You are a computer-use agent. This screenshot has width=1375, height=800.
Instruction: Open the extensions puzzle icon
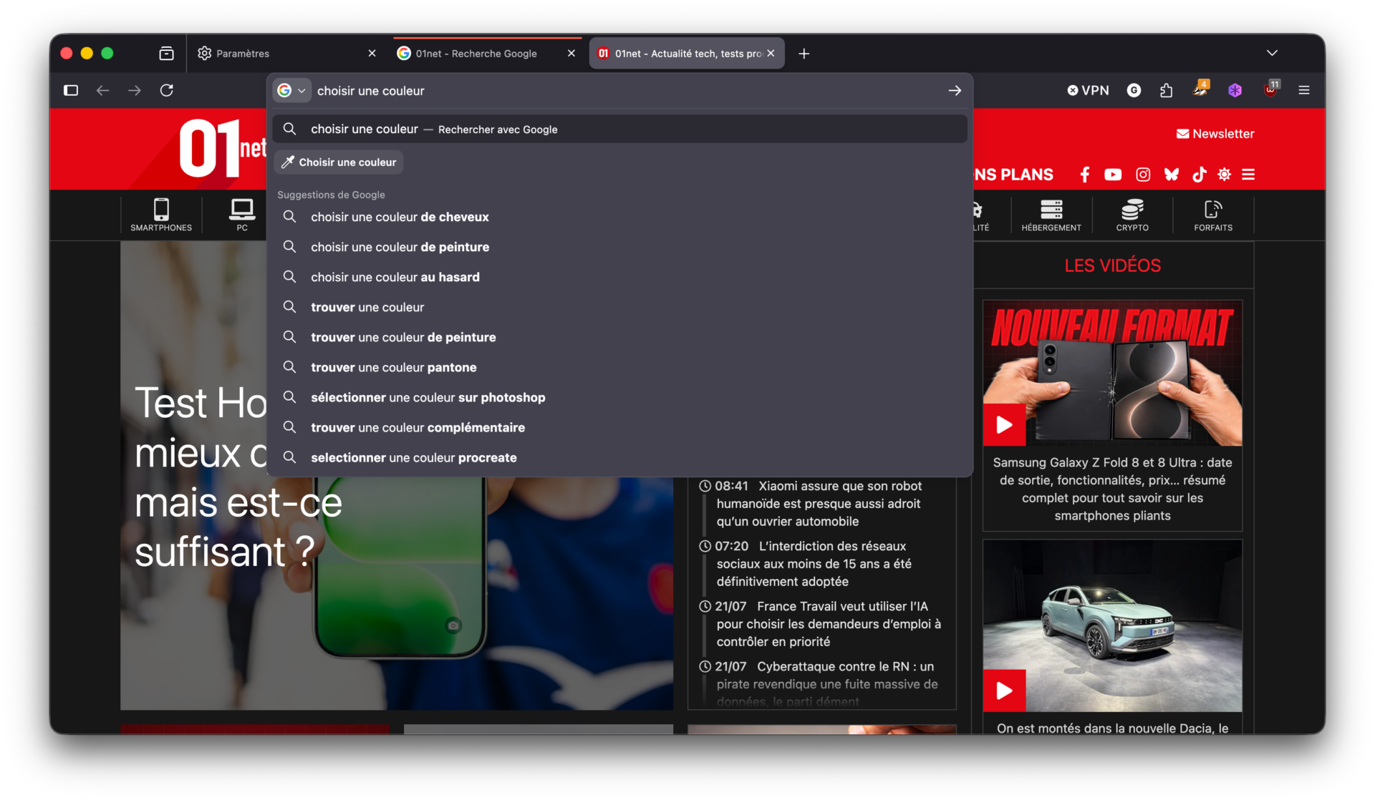click(1166, 90)
